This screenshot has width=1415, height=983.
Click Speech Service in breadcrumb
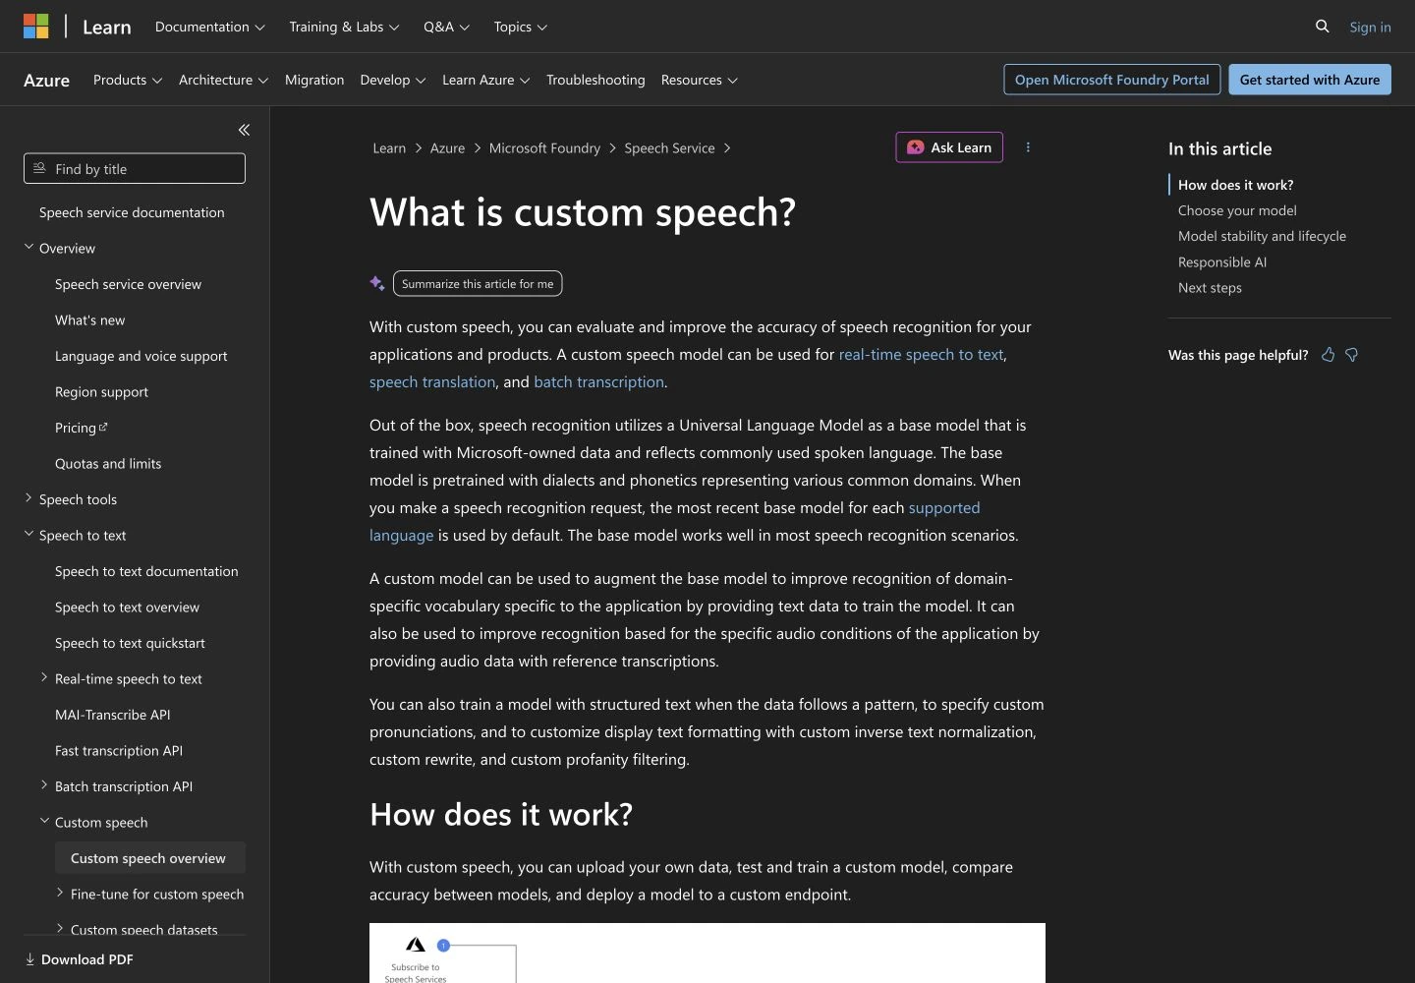tap(669, 147)
